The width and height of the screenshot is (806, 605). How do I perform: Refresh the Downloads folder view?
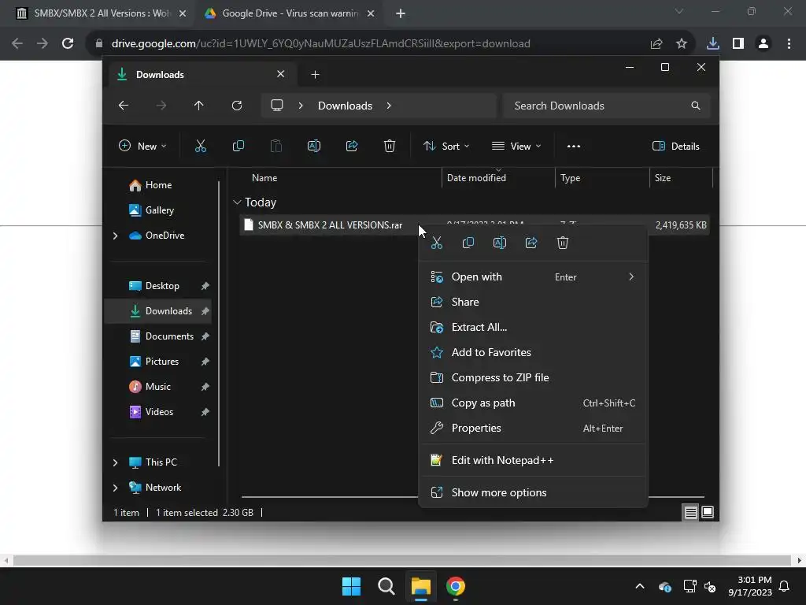point(236,106)
